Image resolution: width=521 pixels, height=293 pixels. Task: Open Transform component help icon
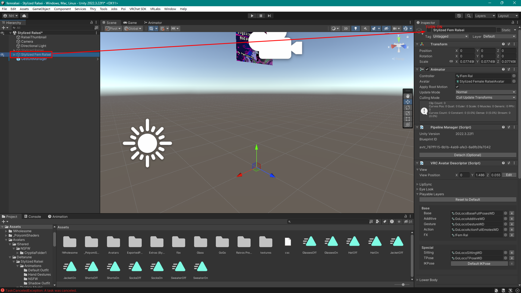click(503, 44)
